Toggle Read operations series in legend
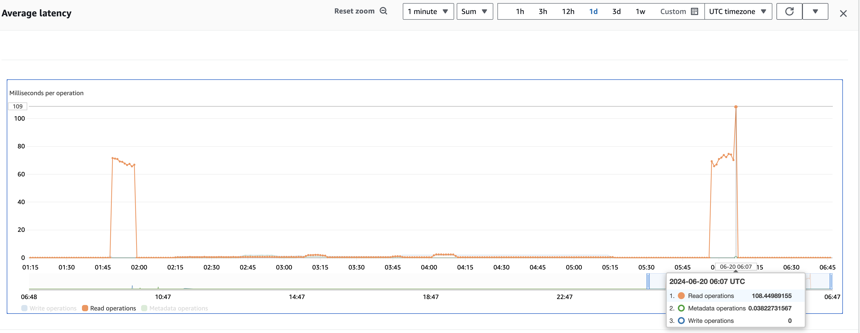 (109, 308)
